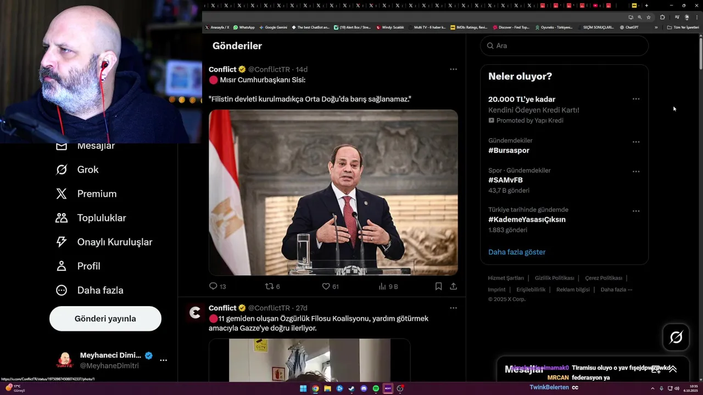Show hidden bookmarks with double chevron
This screenshot has width=703, height=395.
(x=656, y=27)
